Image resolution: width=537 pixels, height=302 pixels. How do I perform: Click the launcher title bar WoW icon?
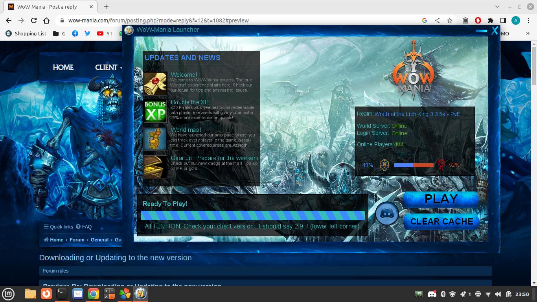[129, 30]
